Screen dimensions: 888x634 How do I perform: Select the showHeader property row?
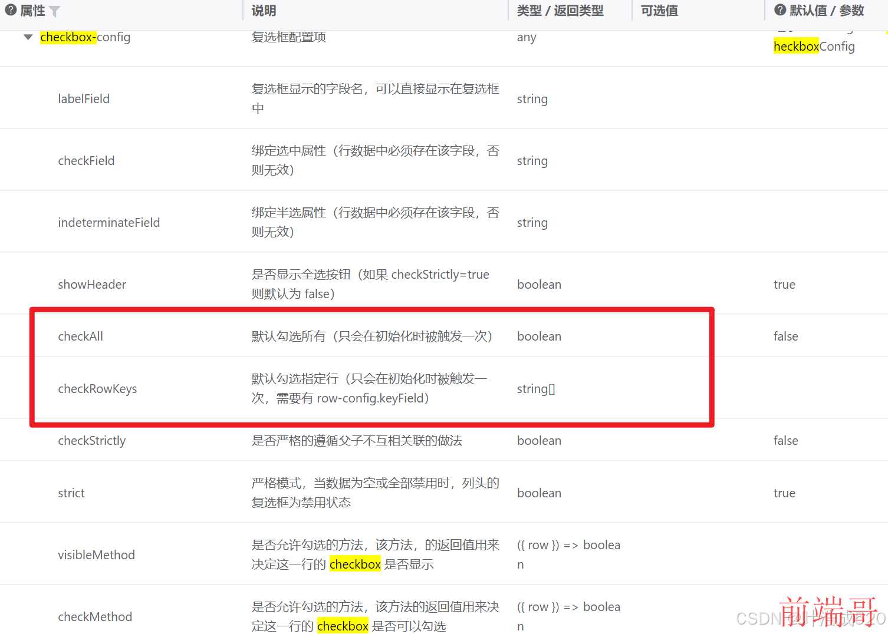(444, 283)
